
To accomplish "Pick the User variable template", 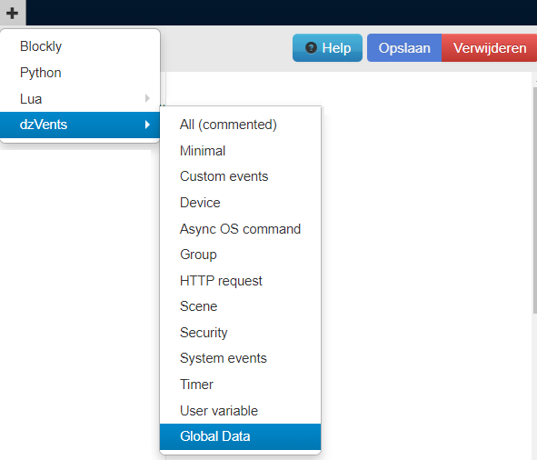I will [x=240, y=411].
